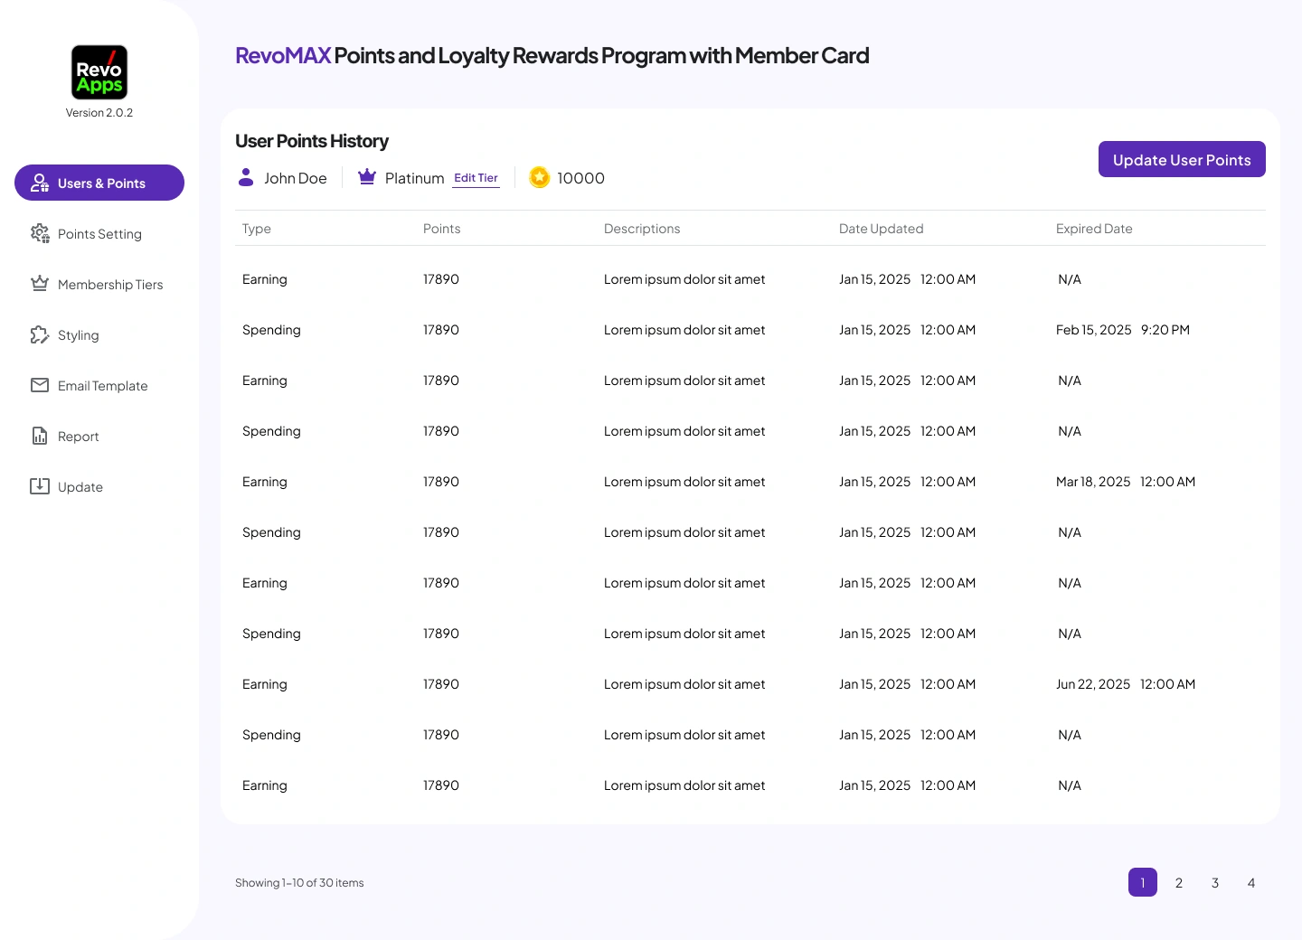Click the Email Template envelope icon
1302x940 pixels.
click(40, 385)
